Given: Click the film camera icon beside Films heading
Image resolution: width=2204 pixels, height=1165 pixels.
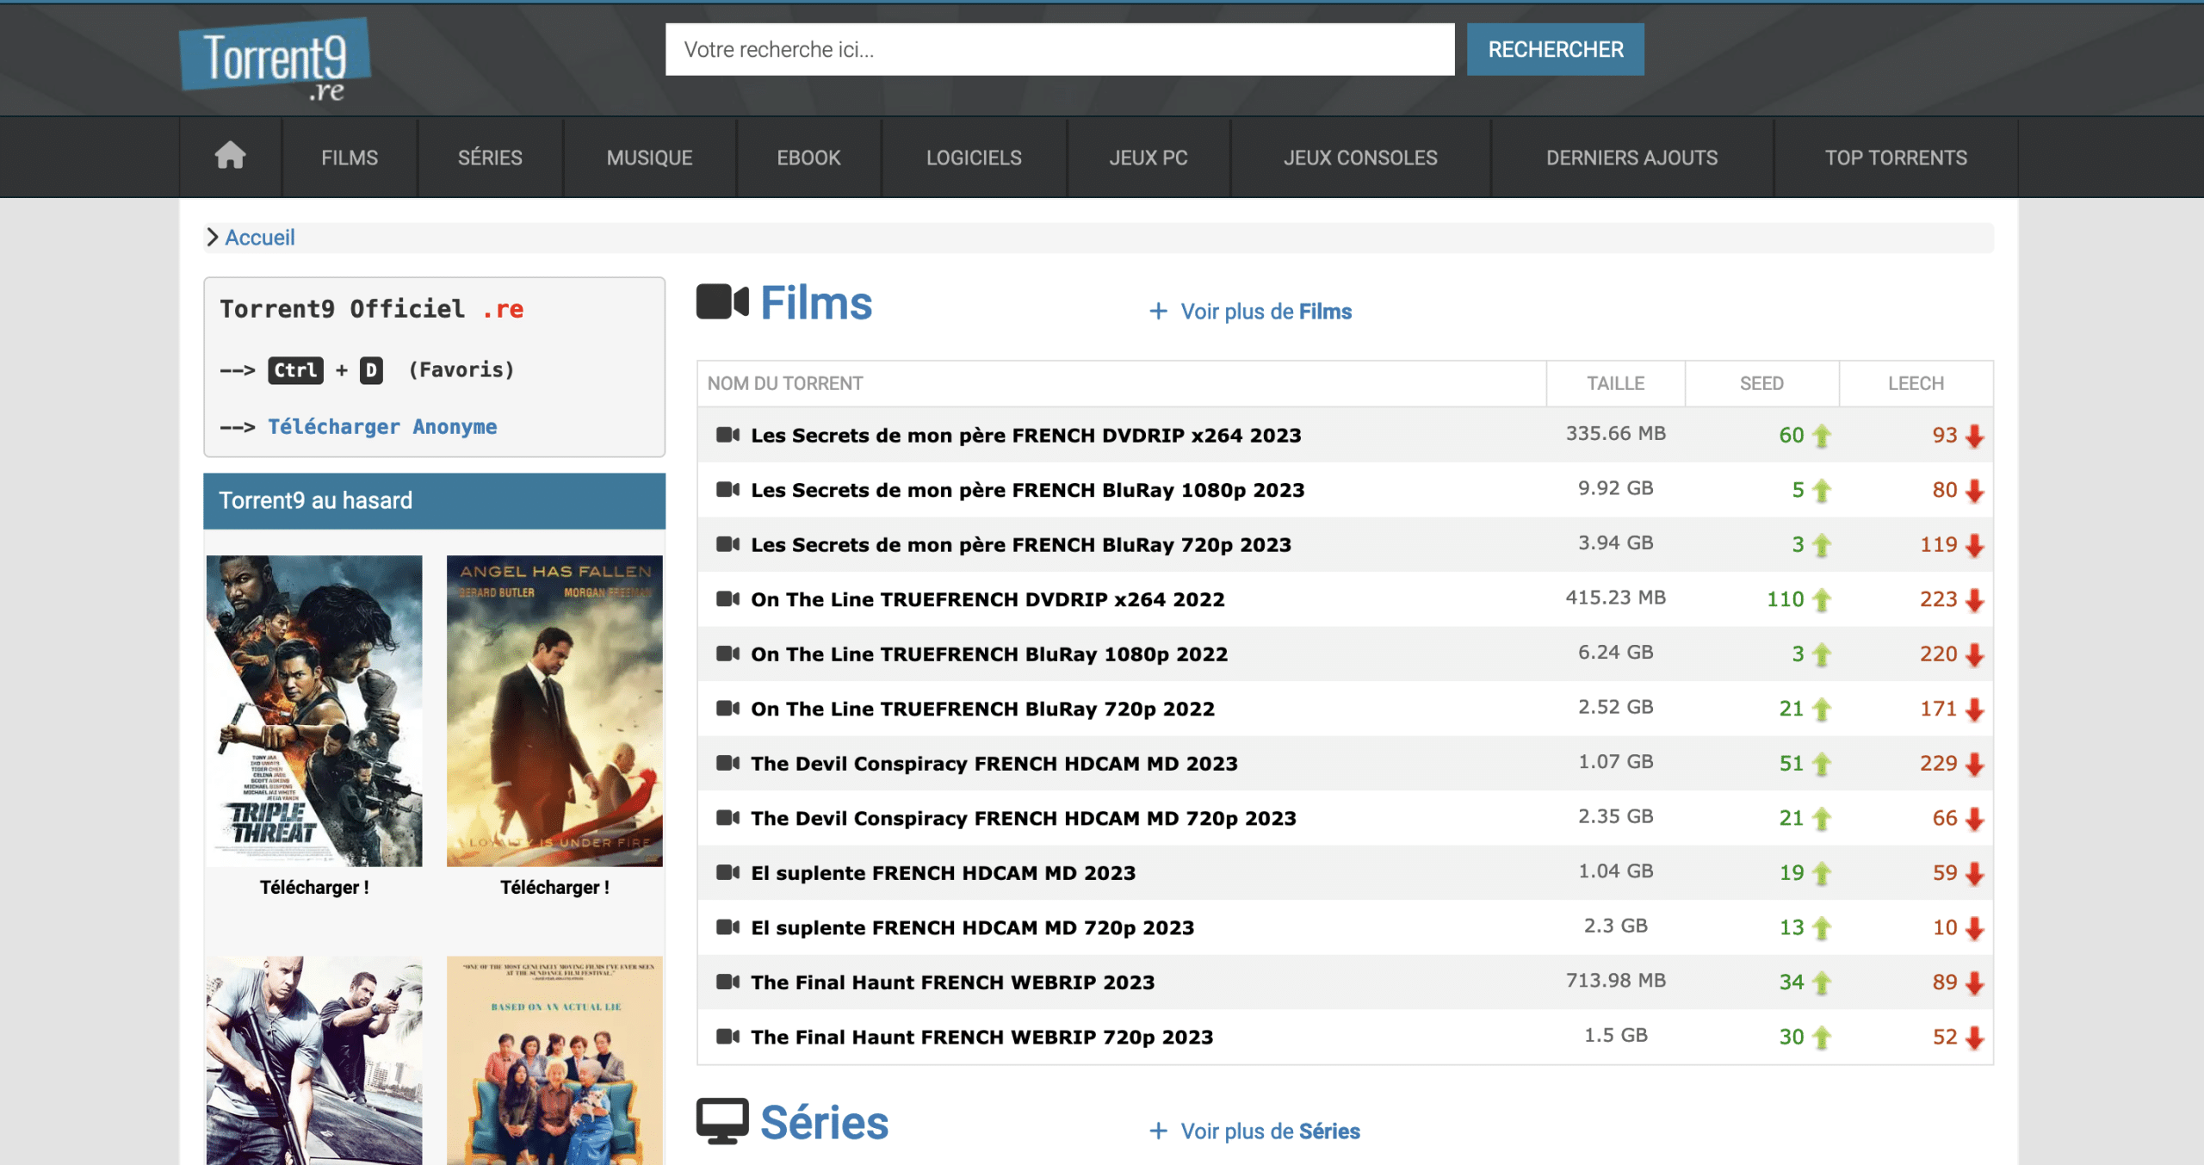Looking at the screenshot, I should point(722,301).
